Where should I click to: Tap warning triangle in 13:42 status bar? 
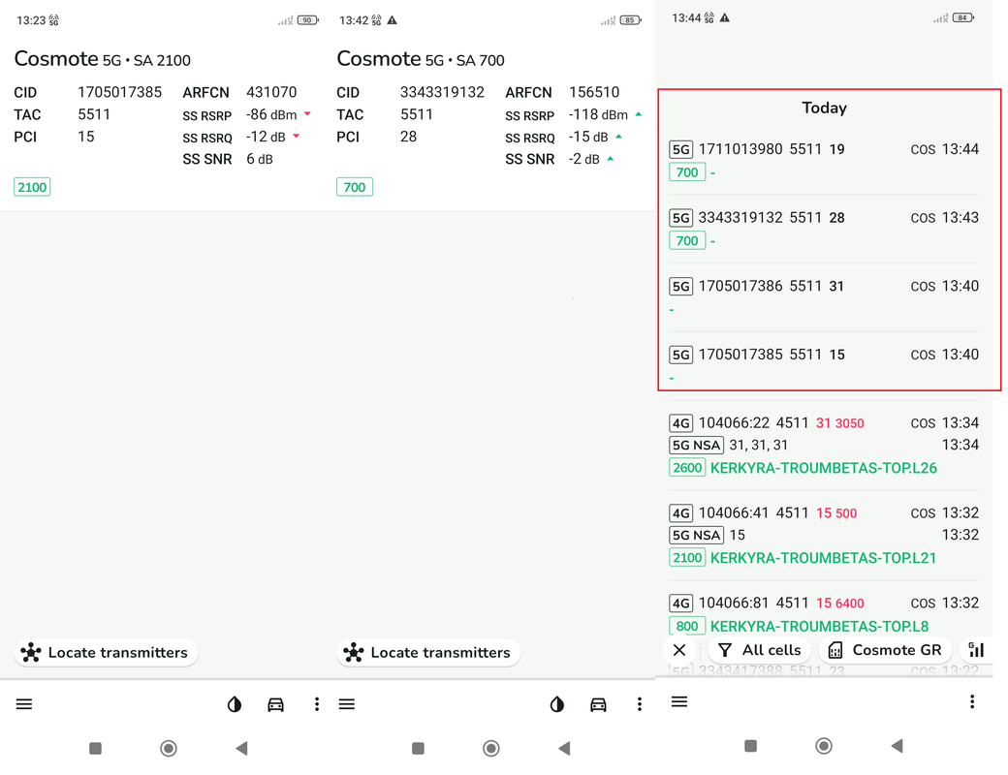(393, 20)
